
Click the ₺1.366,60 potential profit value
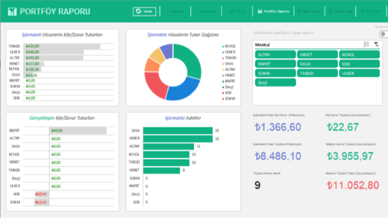pyautogui.click(x=277, y=127)
